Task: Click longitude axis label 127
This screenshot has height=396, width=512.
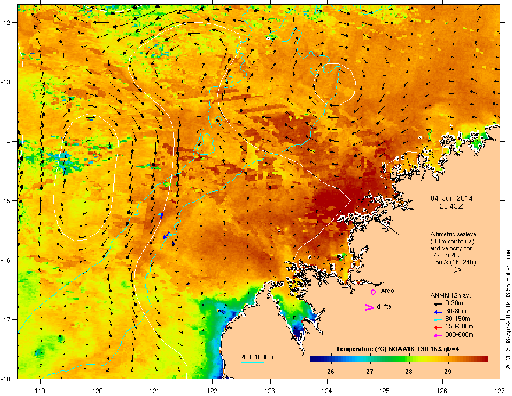Action: pyautogui.click(x=500, y=390)
